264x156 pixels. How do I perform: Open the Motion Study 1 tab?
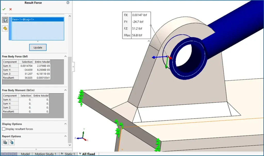[x=46, y=154]
